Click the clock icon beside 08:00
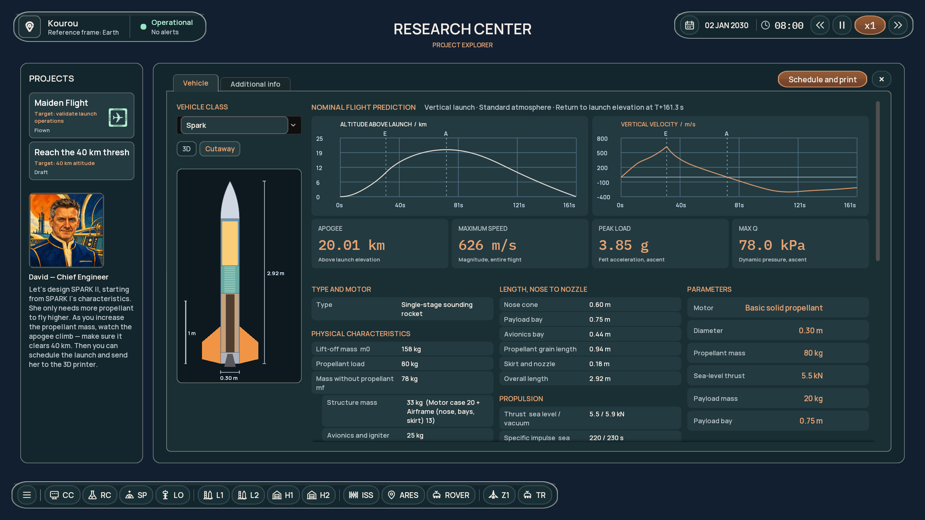Viewport: 925px width, 520px height. tap(765, 25)
